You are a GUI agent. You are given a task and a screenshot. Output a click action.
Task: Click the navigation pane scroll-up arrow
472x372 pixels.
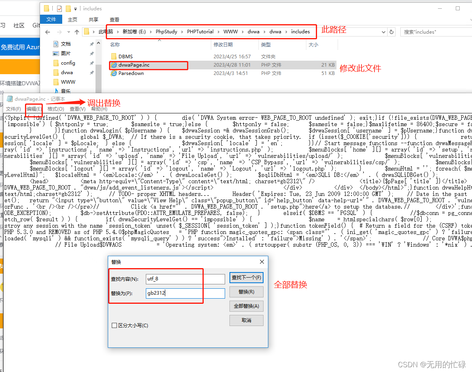pyautogui.click(x=98, y=43)
